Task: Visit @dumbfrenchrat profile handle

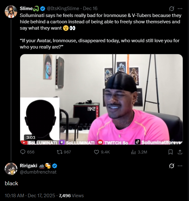Action: pyautogui.click(x=38, y=172)
